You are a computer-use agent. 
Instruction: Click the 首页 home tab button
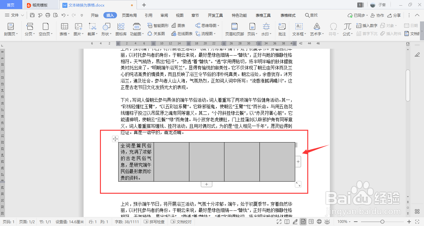click(11, 5)
